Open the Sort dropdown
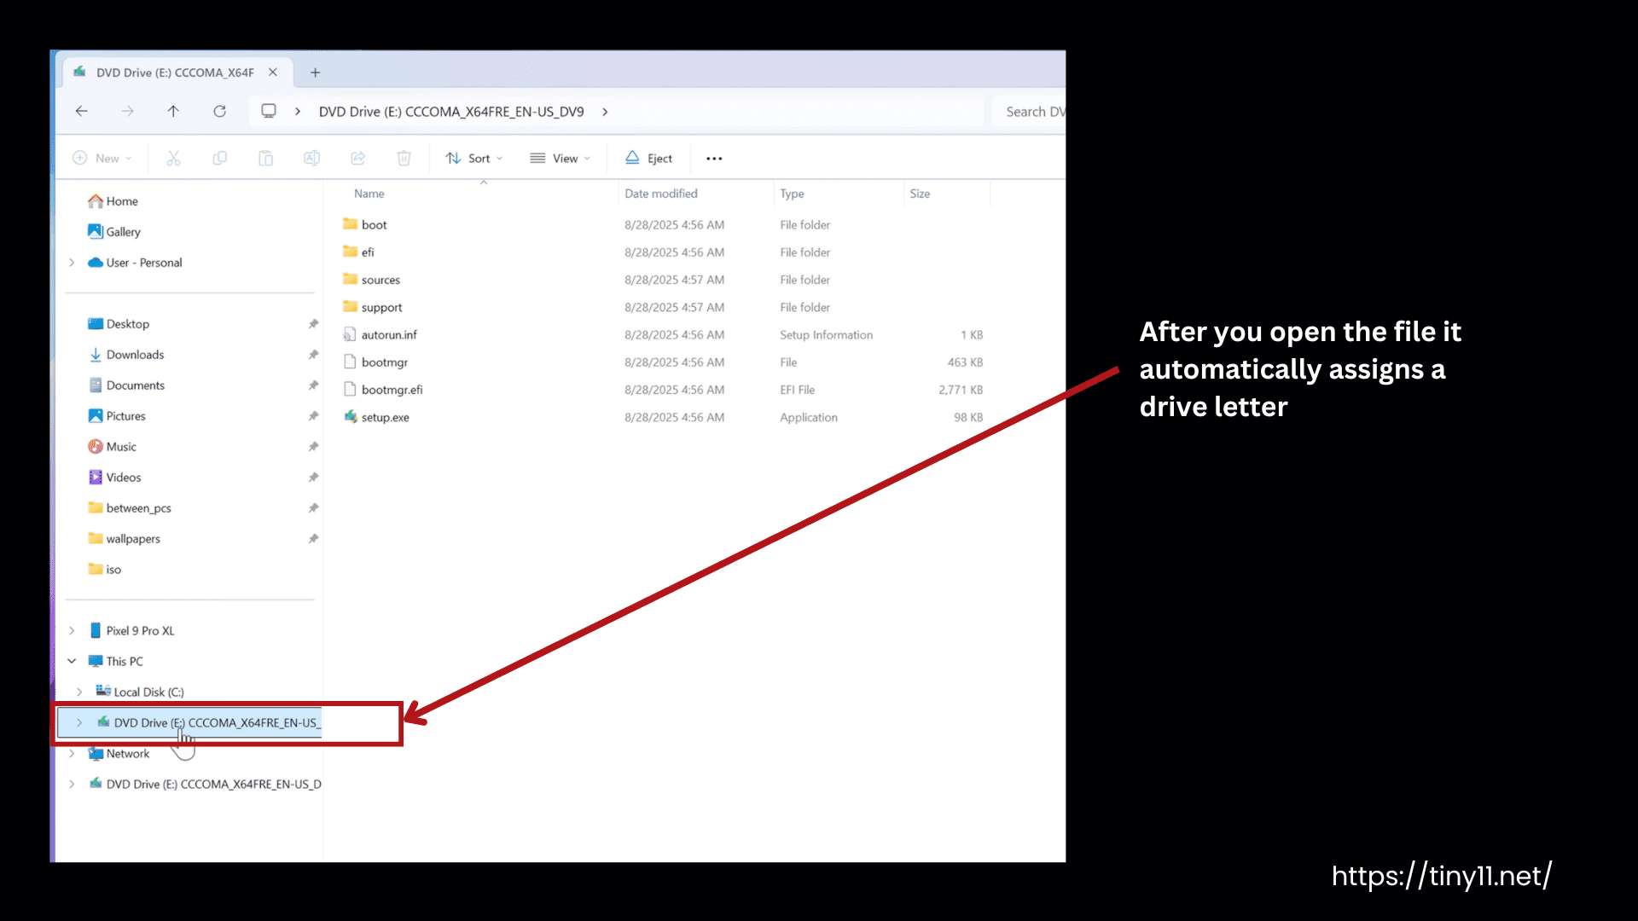 pos(473,158)
